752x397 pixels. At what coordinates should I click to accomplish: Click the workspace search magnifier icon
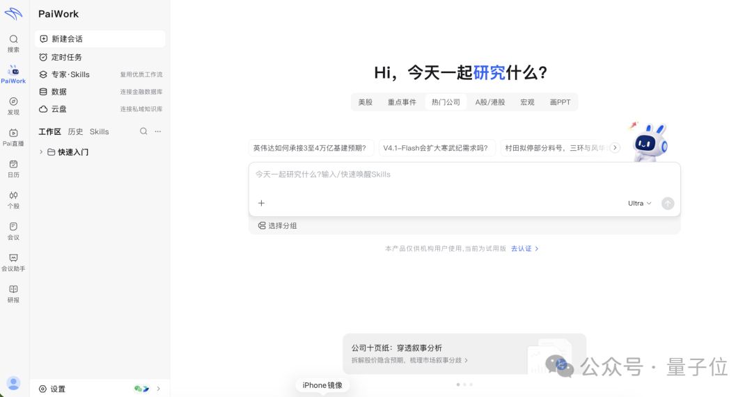[143, 131]
